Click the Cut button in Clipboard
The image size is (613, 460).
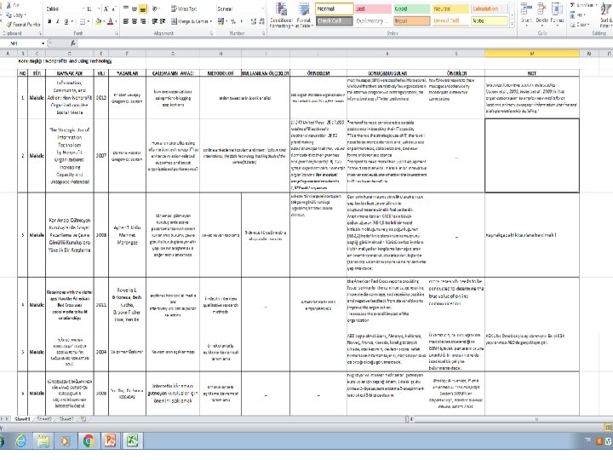click(13, 5)
